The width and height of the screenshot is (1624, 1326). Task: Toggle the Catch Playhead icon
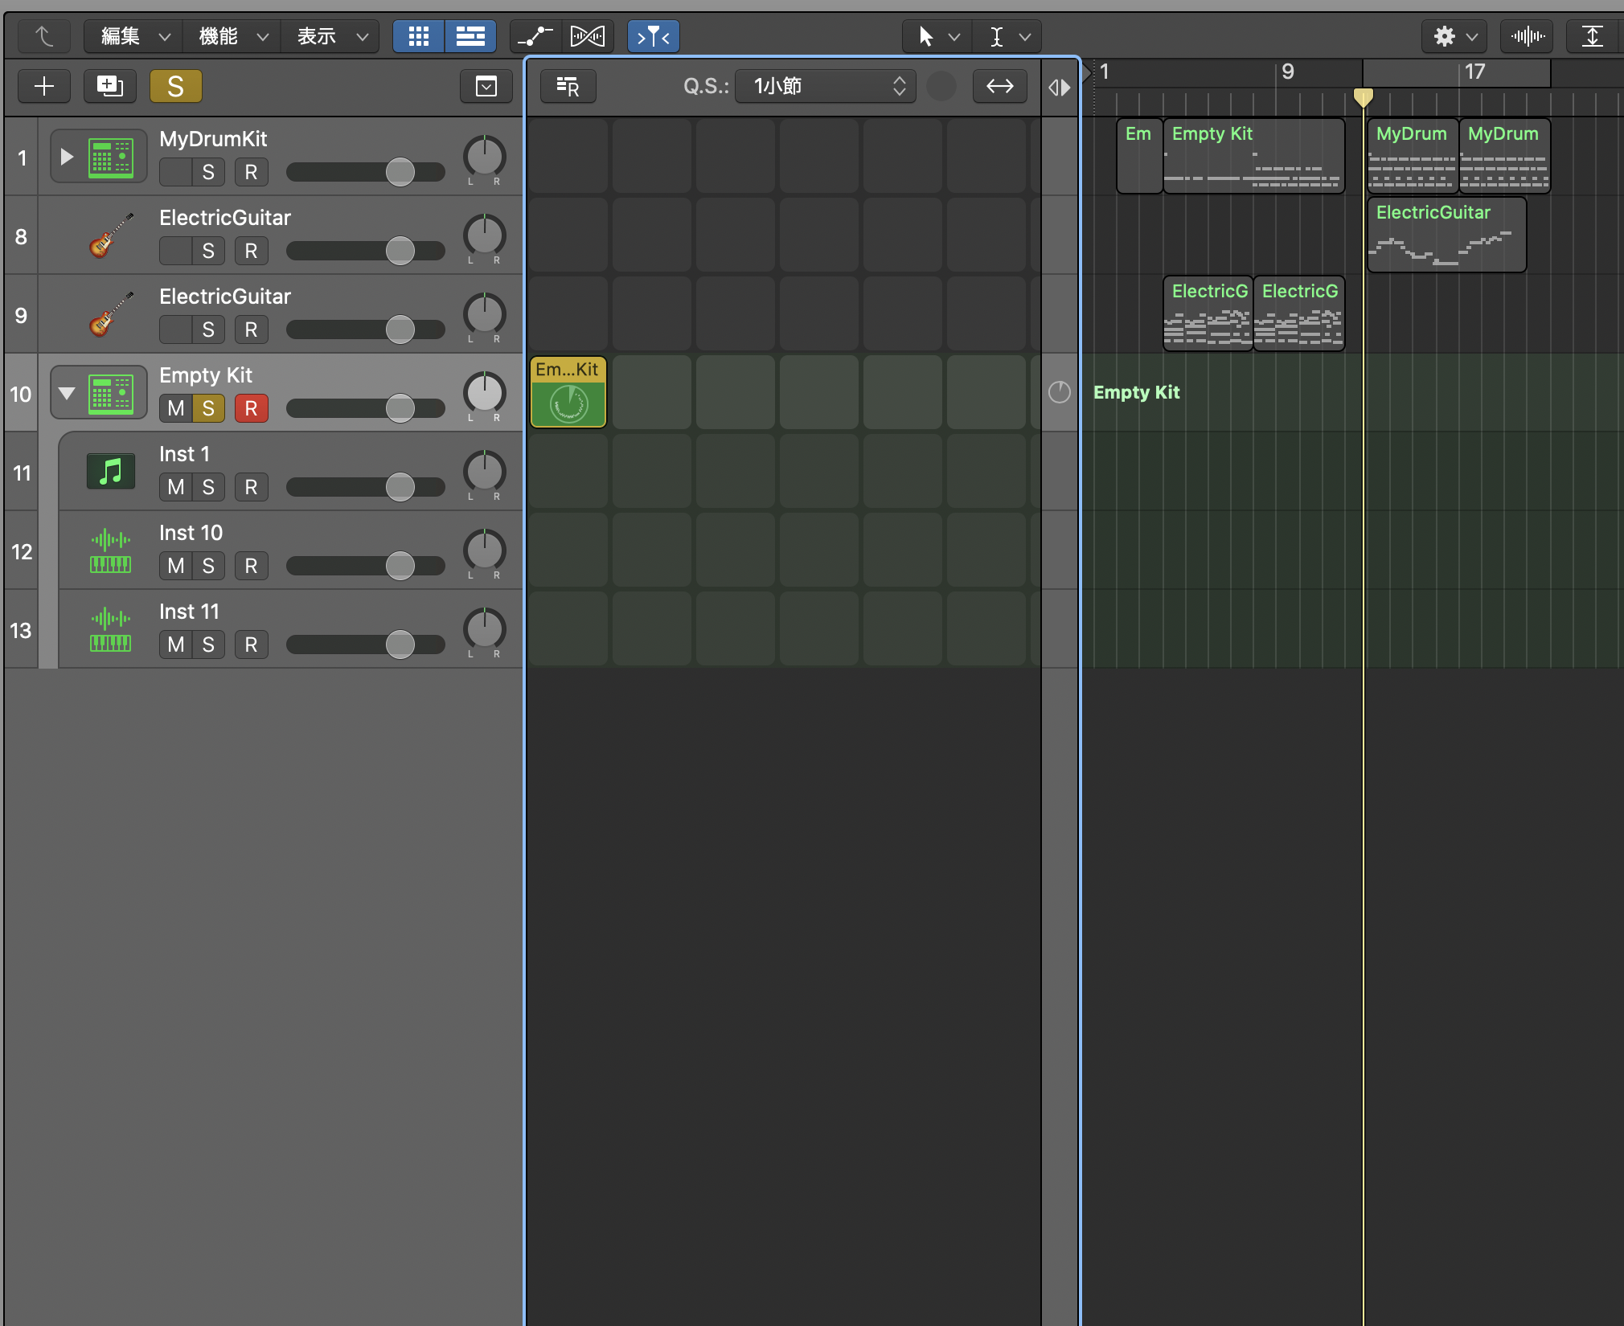click(x=653, y=36)
